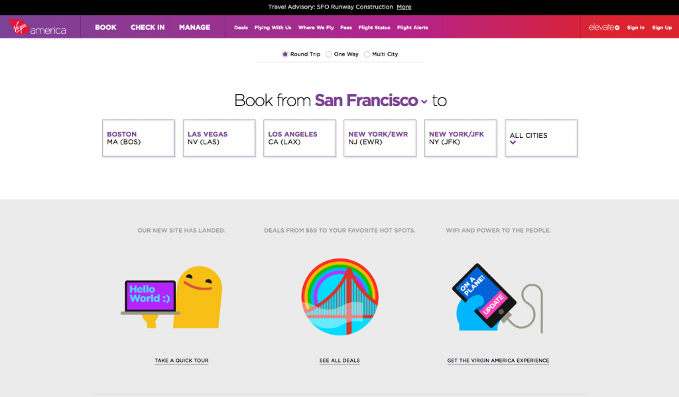Click Sign Up
This screenshot has height=397, width=679.
click(662, 28)
